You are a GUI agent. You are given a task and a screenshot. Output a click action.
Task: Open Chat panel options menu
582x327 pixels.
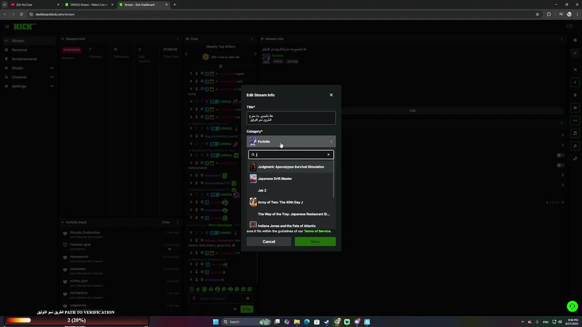(x=252, y=39)
